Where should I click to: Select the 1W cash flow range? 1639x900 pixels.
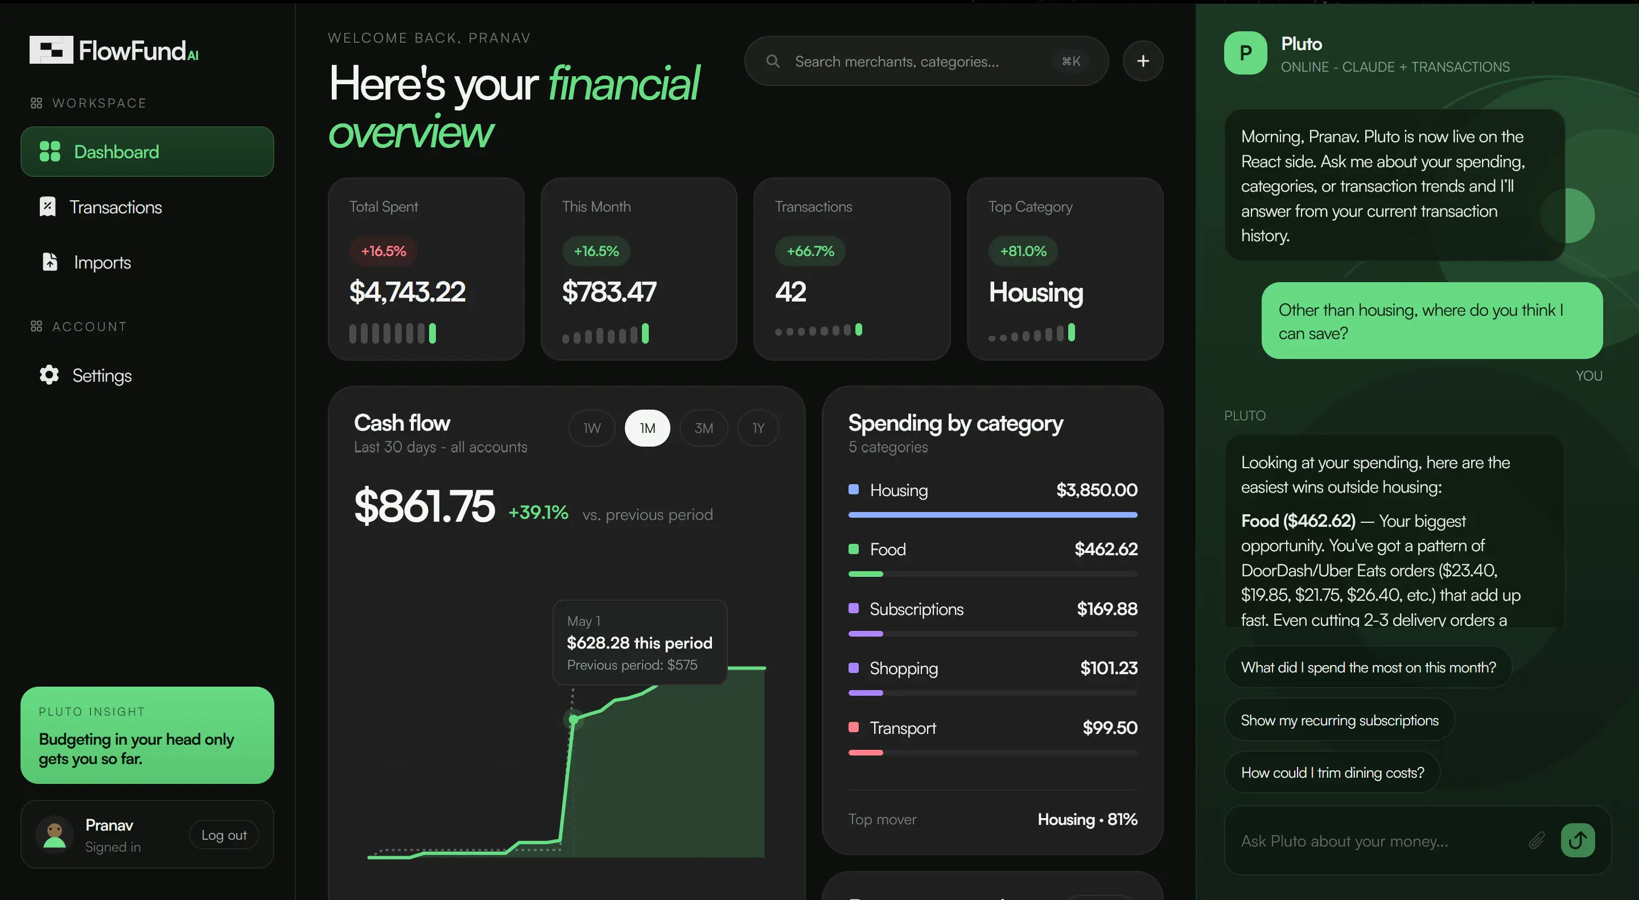point(592,428)
